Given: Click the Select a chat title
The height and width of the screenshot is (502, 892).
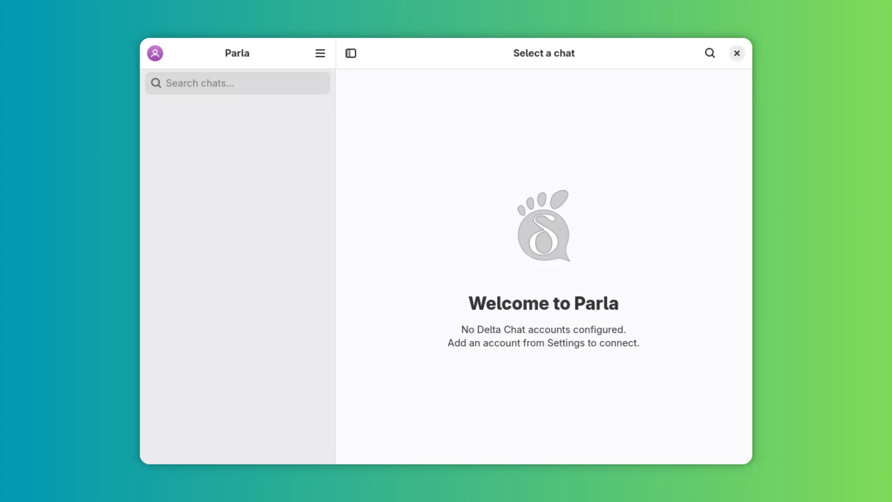Looking at the screenshot, I should [544, 53].
